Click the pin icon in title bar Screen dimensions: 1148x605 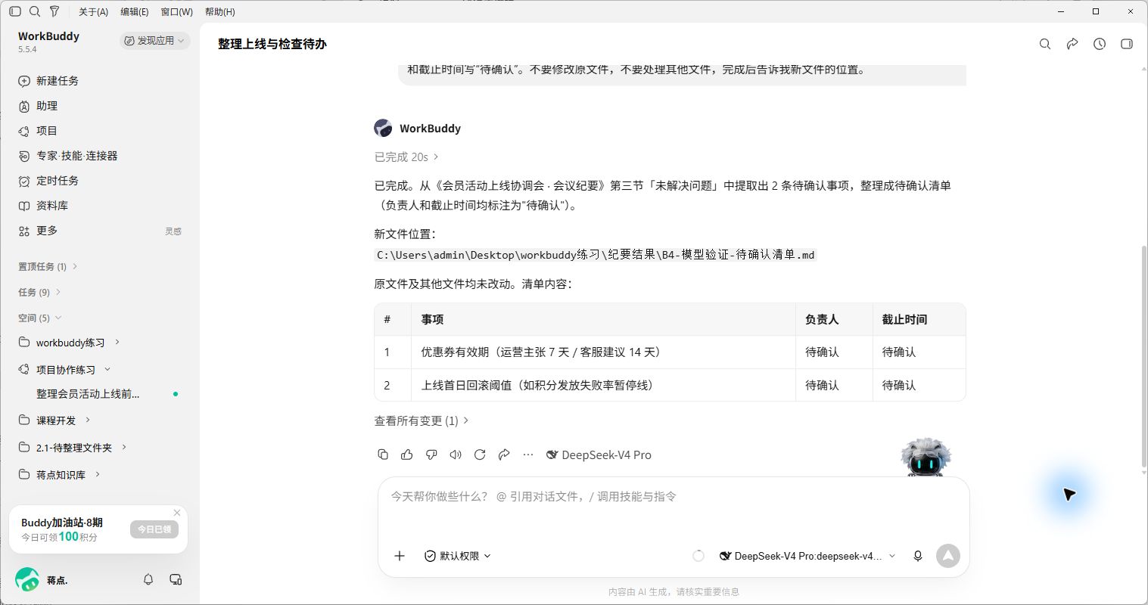[54, 11]
